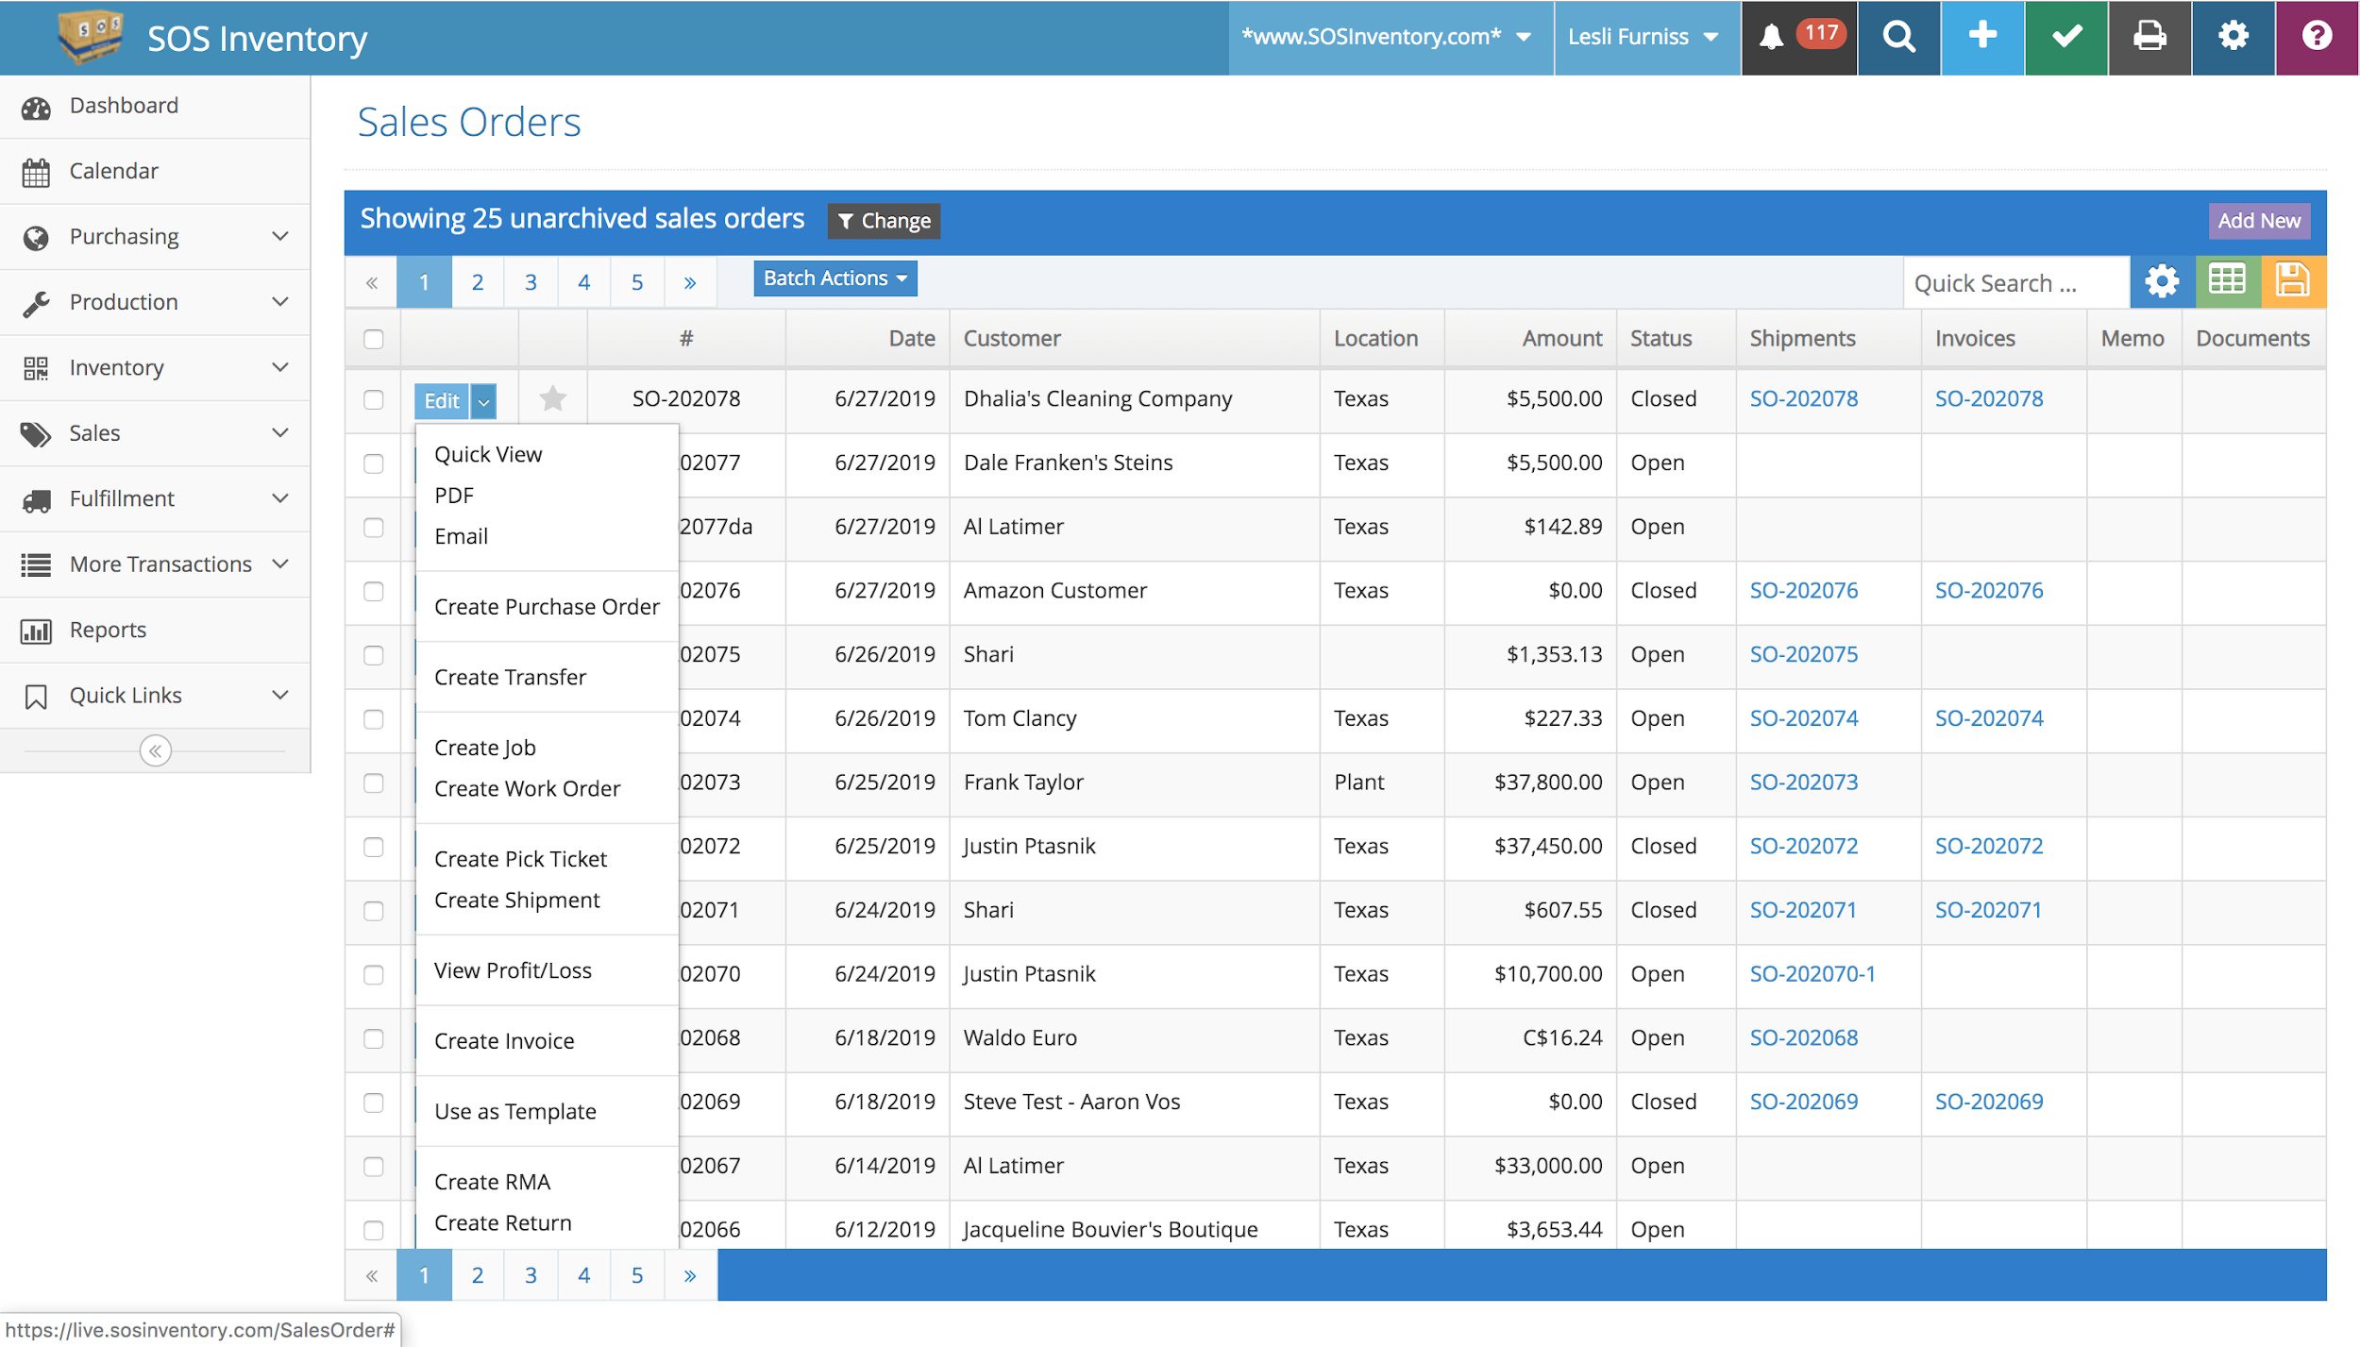
Task: Open the notifications bell showing 117 alerts
Action: pyautogui.click(x=1796, y=37)
